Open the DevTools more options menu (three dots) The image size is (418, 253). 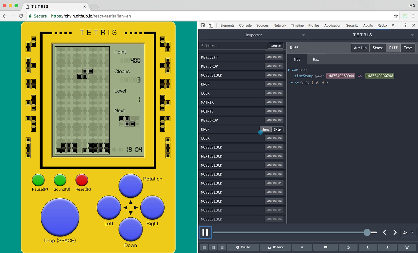coord(406,26)
